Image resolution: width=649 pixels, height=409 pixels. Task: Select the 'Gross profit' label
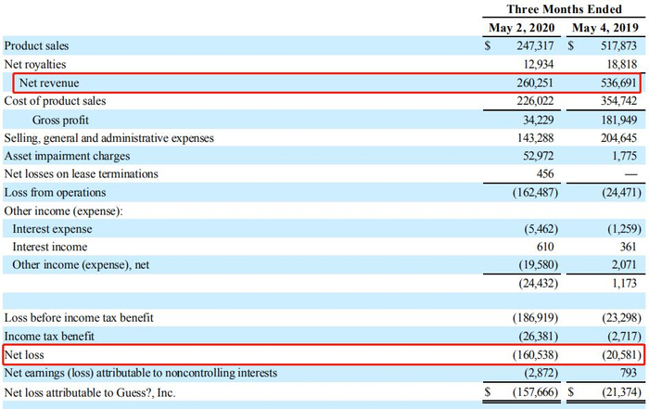click(x=60, y=120)
